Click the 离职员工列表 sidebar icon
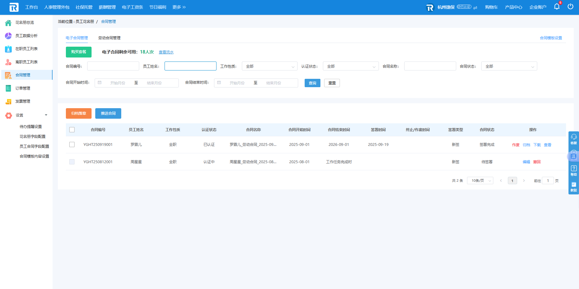579x289 pixels. (8, 62)
